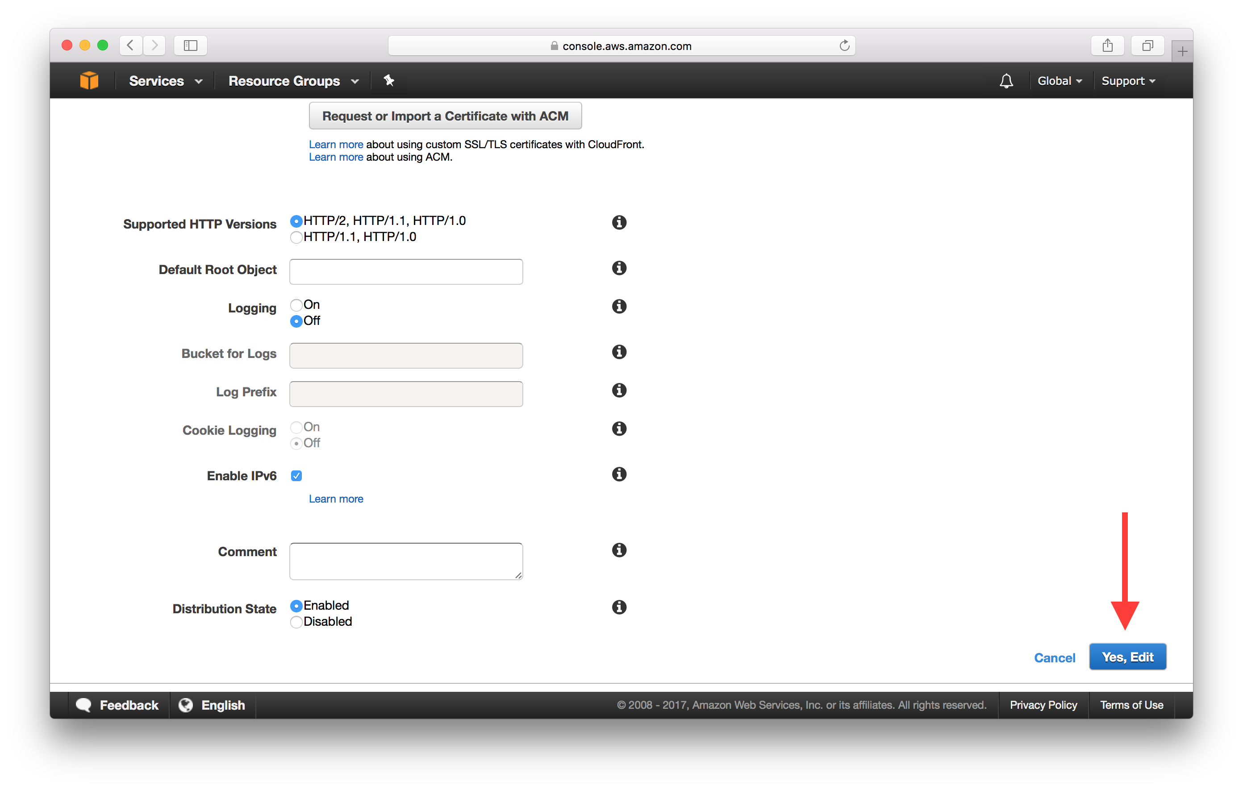
Task: Select the Disabled distribution state
Action: point(296,622)
